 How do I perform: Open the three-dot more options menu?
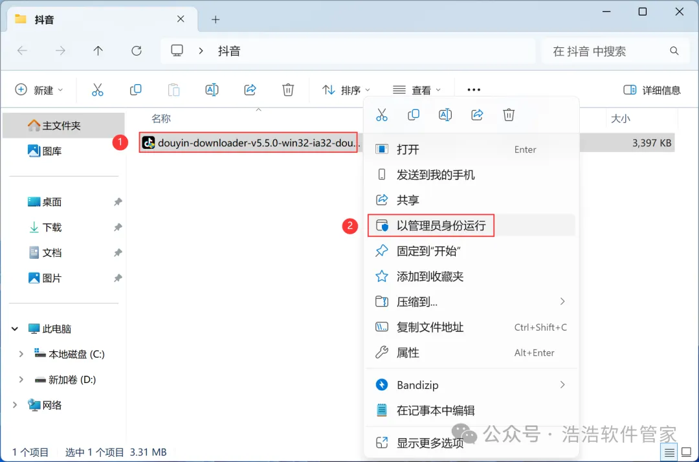pos(473,90)
